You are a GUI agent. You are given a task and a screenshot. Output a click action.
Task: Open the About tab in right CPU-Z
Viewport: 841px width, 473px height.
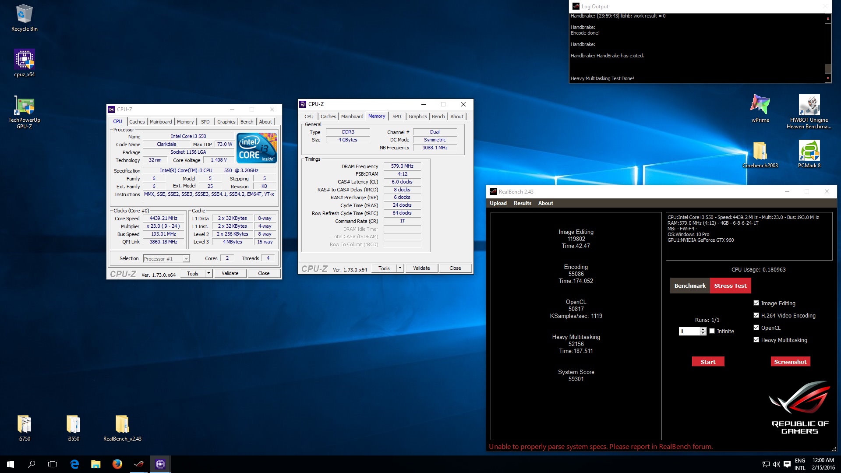(456, 116)
